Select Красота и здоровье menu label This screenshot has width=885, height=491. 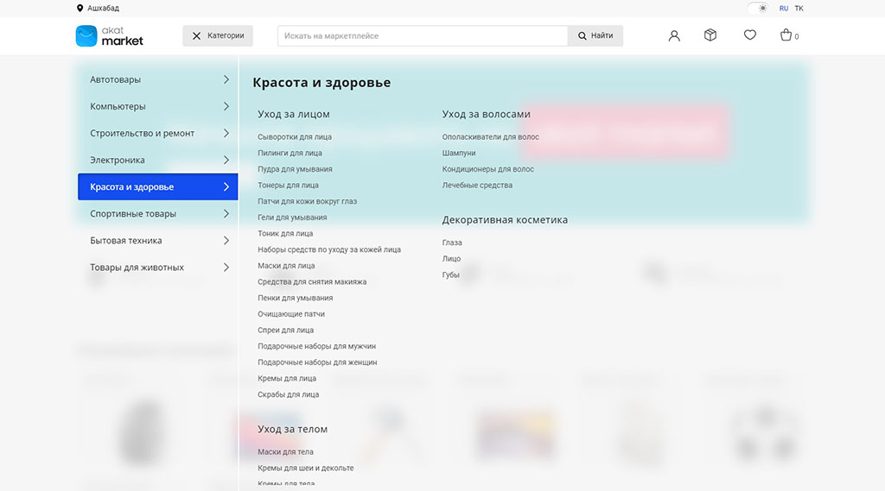click(131, 187)
